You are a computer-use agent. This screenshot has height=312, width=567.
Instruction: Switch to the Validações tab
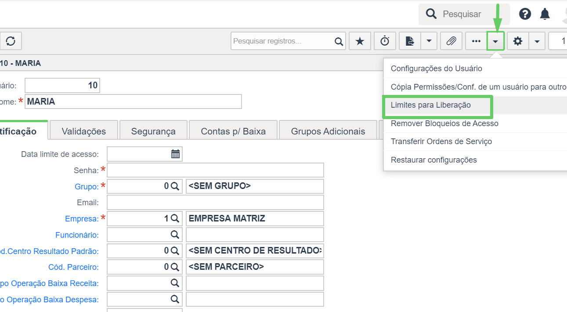[84, 131]
